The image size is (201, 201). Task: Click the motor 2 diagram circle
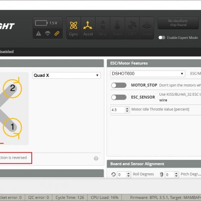tap(12, 88)
